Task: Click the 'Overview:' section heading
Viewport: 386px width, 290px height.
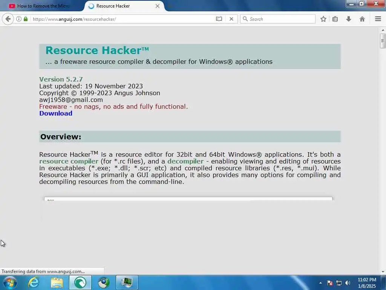Action: point(61,137)
